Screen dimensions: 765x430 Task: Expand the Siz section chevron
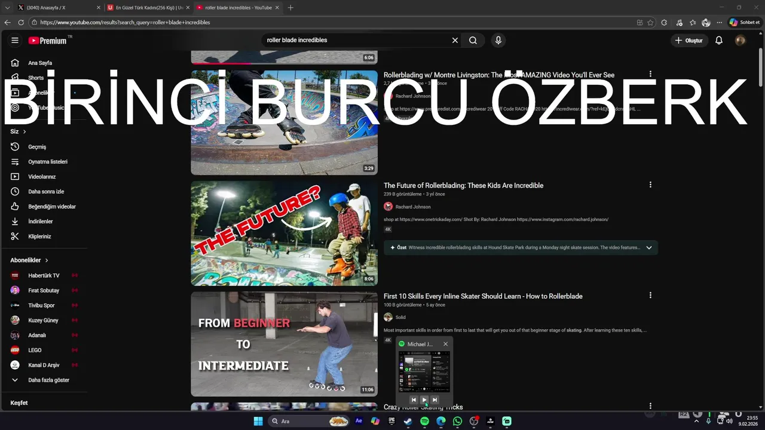[25, 131]
